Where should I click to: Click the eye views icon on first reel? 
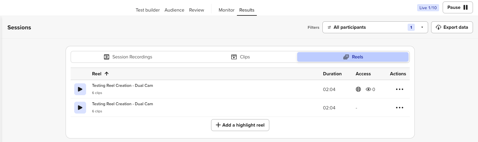[368, 89]
